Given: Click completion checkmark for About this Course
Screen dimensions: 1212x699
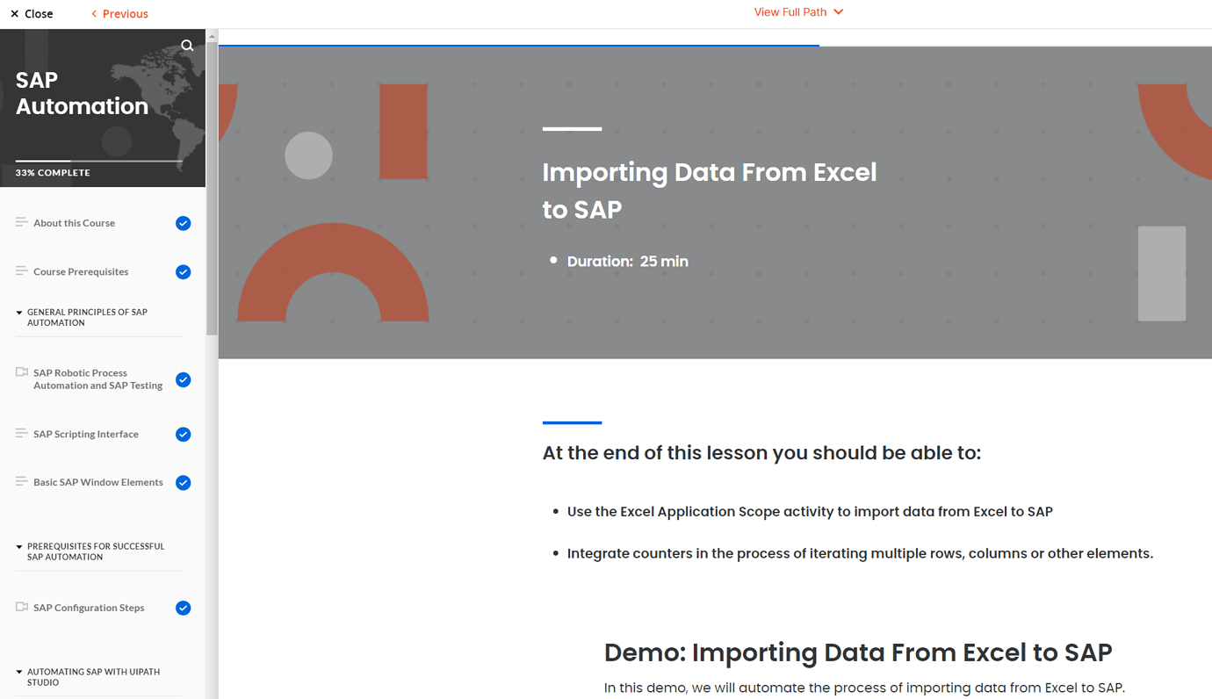Looking at the screenshot, I should pyautogui.click(x=183, y=223).
